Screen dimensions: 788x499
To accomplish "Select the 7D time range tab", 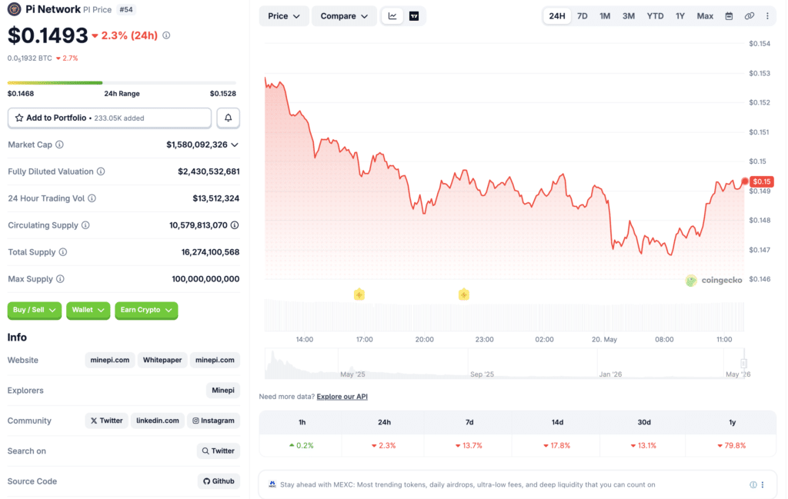I will click(x=583, y=16).
